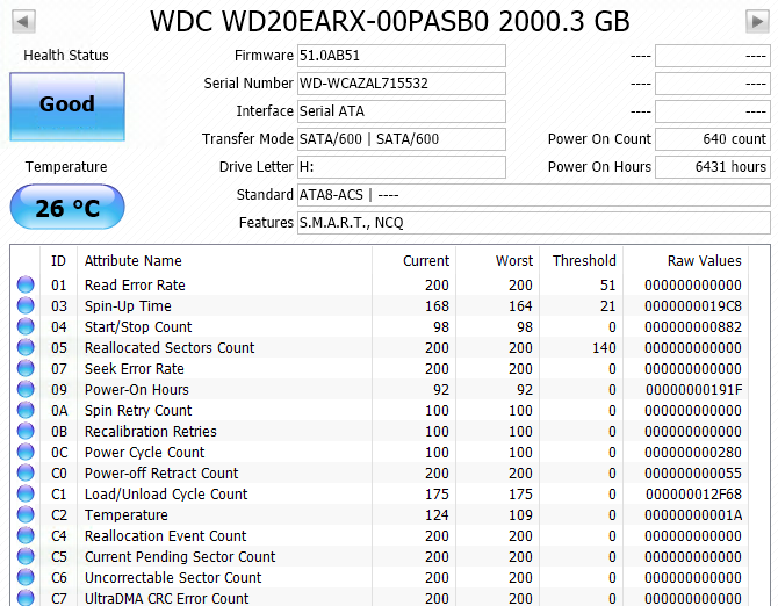Select the Temperature attribute name in table
Screen dimensions: 778x606
(x=126, y=515)
